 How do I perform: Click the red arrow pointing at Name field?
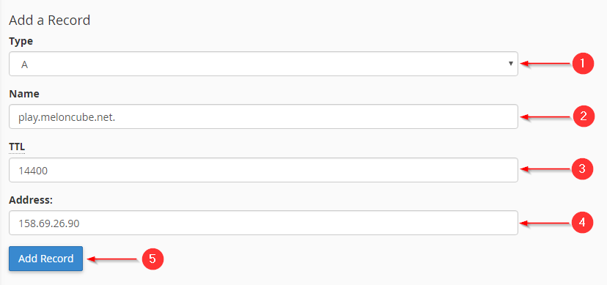click(545, 116)
